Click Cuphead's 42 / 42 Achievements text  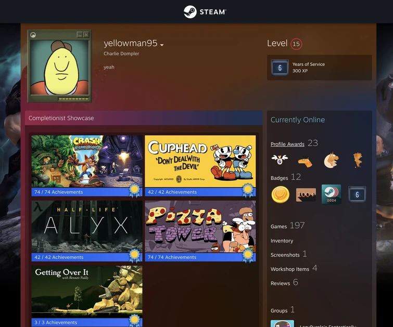click(x=172, y=192)
